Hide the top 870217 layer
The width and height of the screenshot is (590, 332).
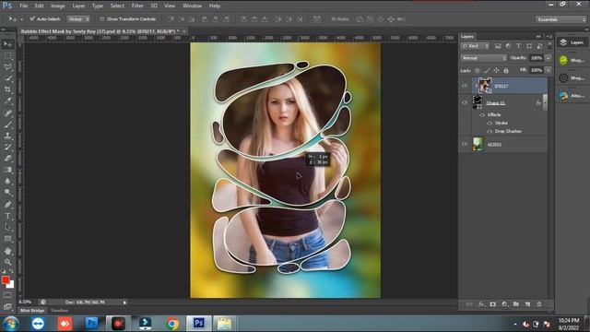465,86
